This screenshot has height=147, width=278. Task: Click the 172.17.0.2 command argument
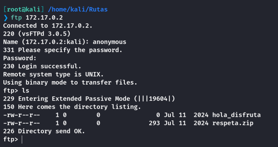click(44, 18)
